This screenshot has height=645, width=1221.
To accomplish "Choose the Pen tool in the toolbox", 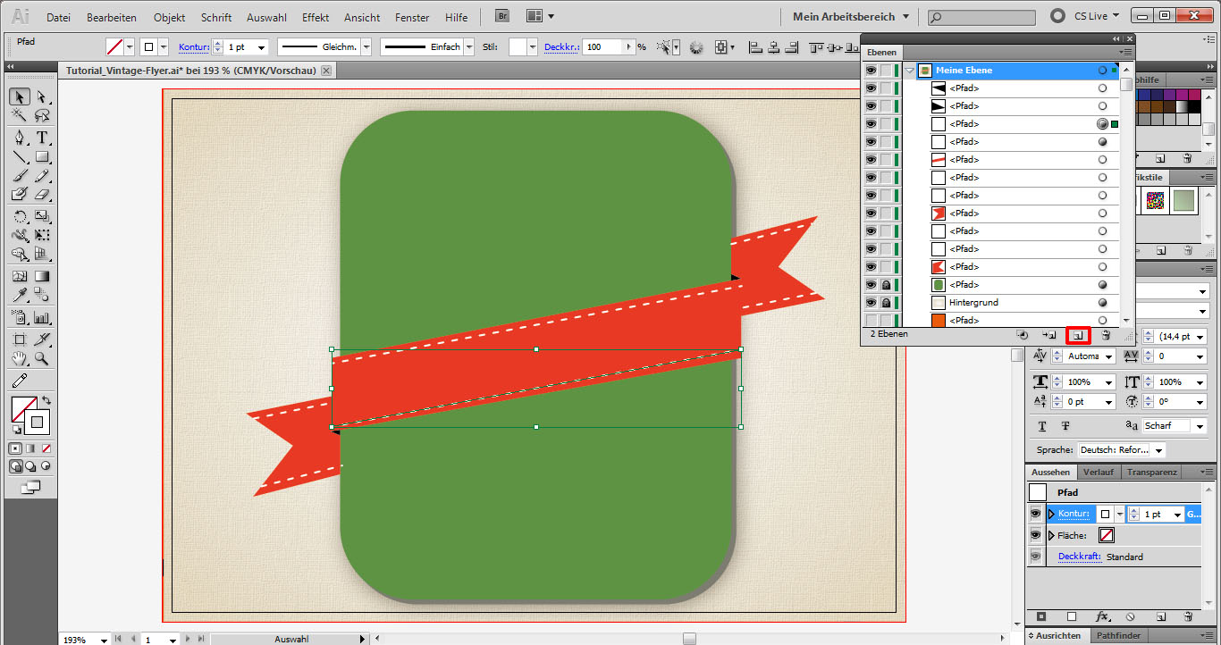I will coord(20,138).
